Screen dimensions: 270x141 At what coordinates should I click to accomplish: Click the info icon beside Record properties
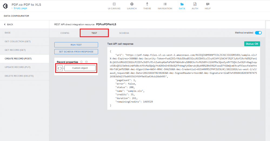point(86,62)
